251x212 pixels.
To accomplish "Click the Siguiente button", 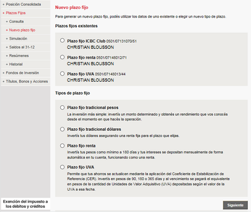I will [x=235, y=205].
